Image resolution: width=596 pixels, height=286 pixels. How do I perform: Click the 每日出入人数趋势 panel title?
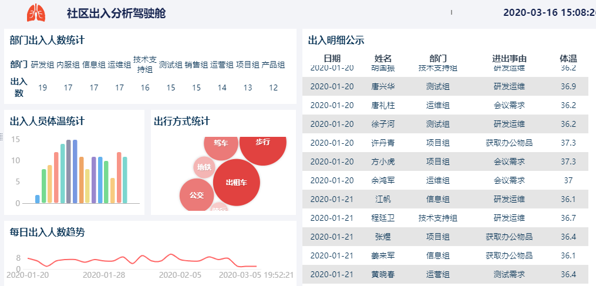tap(47, 232)
